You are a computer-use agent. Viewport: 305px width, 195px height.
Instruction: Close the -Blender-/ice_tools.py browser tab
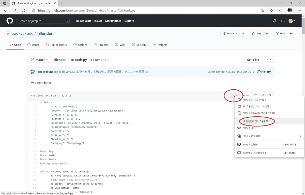(55, 3)
